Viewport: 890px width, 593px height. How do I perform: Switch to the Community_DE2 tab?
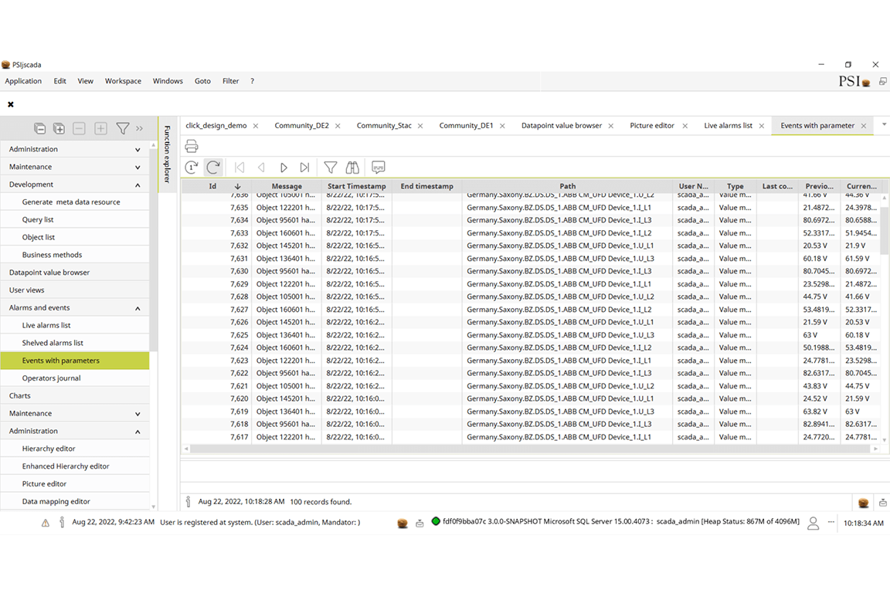pos(302,125)
